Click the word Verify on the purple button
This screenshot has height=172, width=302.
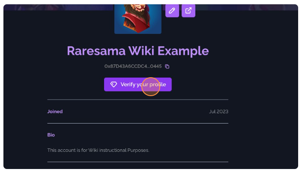click(x=128, y=84)
